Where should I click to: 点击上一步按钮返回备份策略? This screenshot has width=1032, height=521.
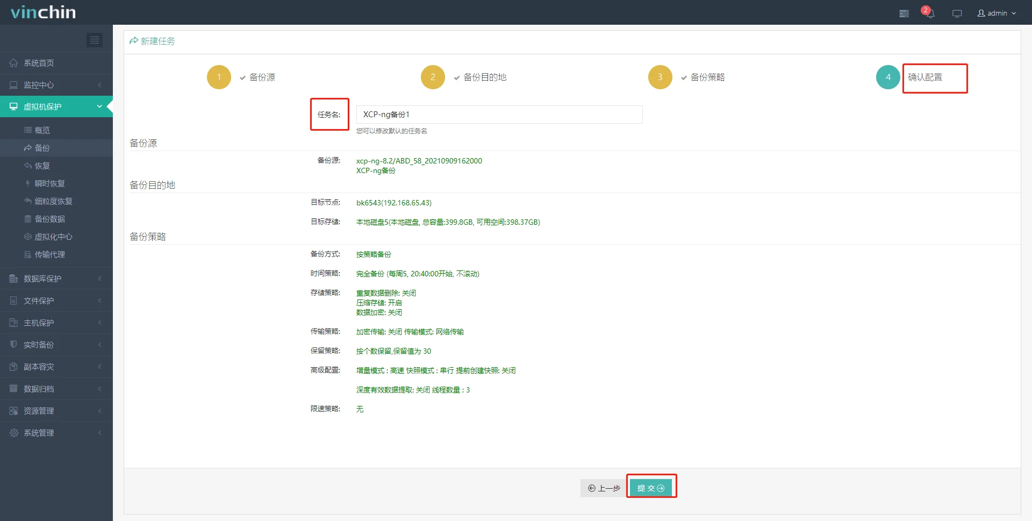(603, 488)
